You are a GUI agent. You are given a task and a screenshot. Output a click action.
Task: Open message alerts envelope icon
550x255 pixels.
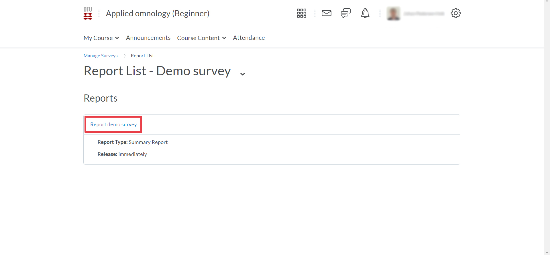coord(326,13)
